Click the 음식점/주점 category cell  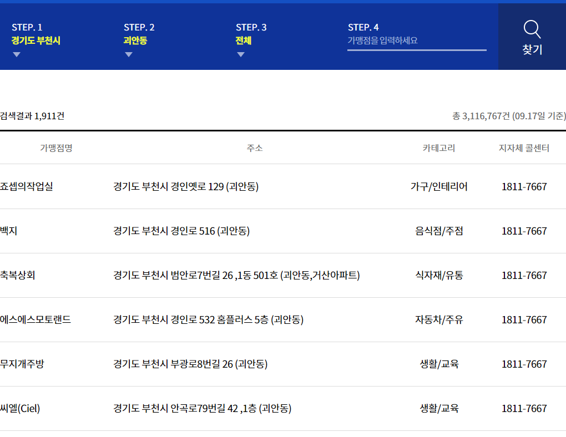439,231
